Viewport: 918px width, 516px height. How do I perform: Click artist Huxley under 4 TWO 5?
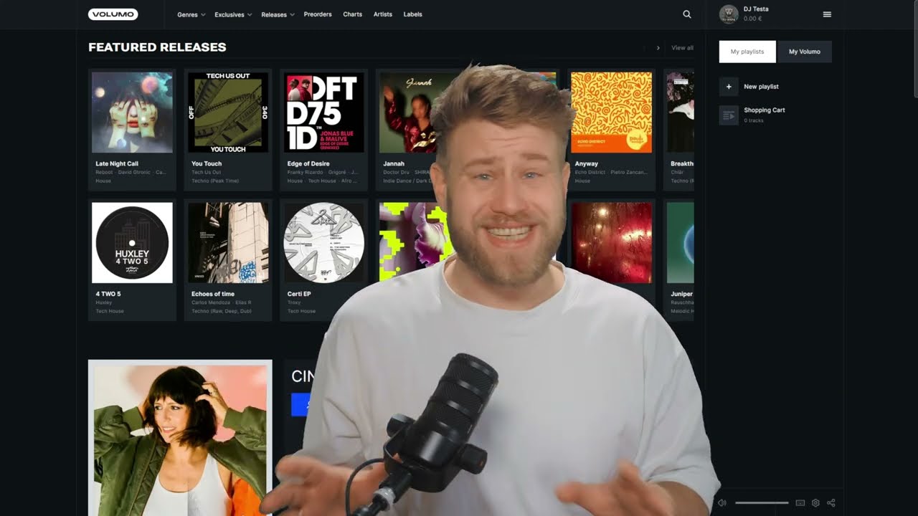pyautogui.click(x=104, y=303)
